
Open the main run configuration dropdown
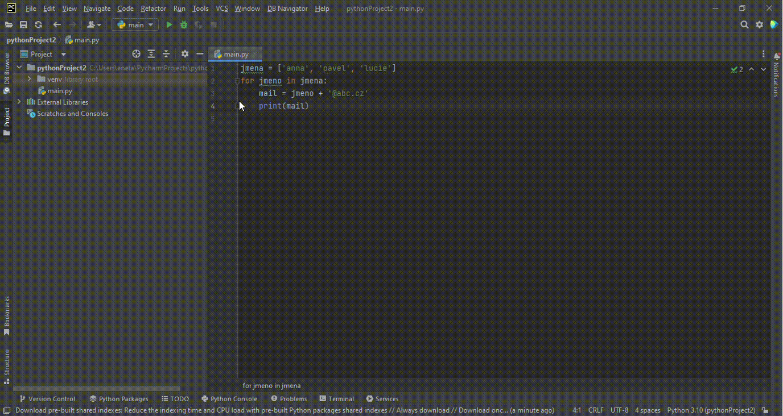pyautogui.click(x=135, y=24)
